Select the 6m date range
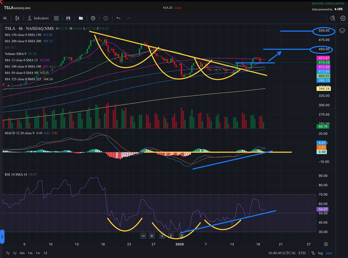Screen dimensions: 348x258 point(22,253)
